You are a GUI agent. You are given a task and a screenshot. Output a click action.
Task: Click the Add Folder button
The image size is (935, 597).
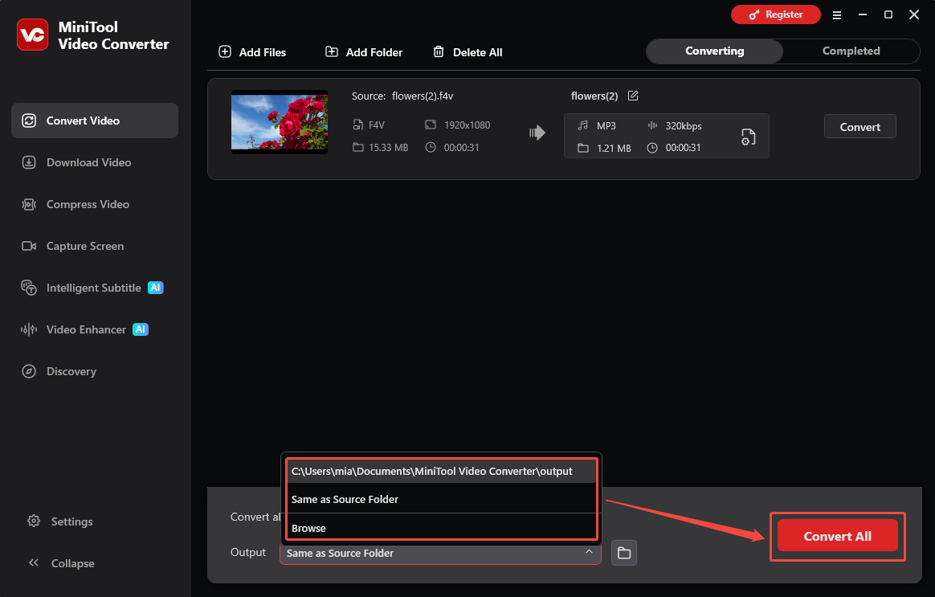pyautogui.click(x=364, y=52)
